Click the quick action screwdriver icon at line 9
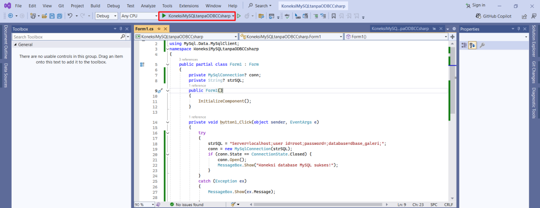 pos(160,91)
